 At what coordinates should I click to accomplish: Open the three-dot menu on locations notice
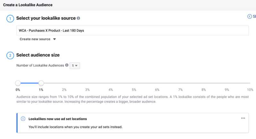[x=243, y=118]
